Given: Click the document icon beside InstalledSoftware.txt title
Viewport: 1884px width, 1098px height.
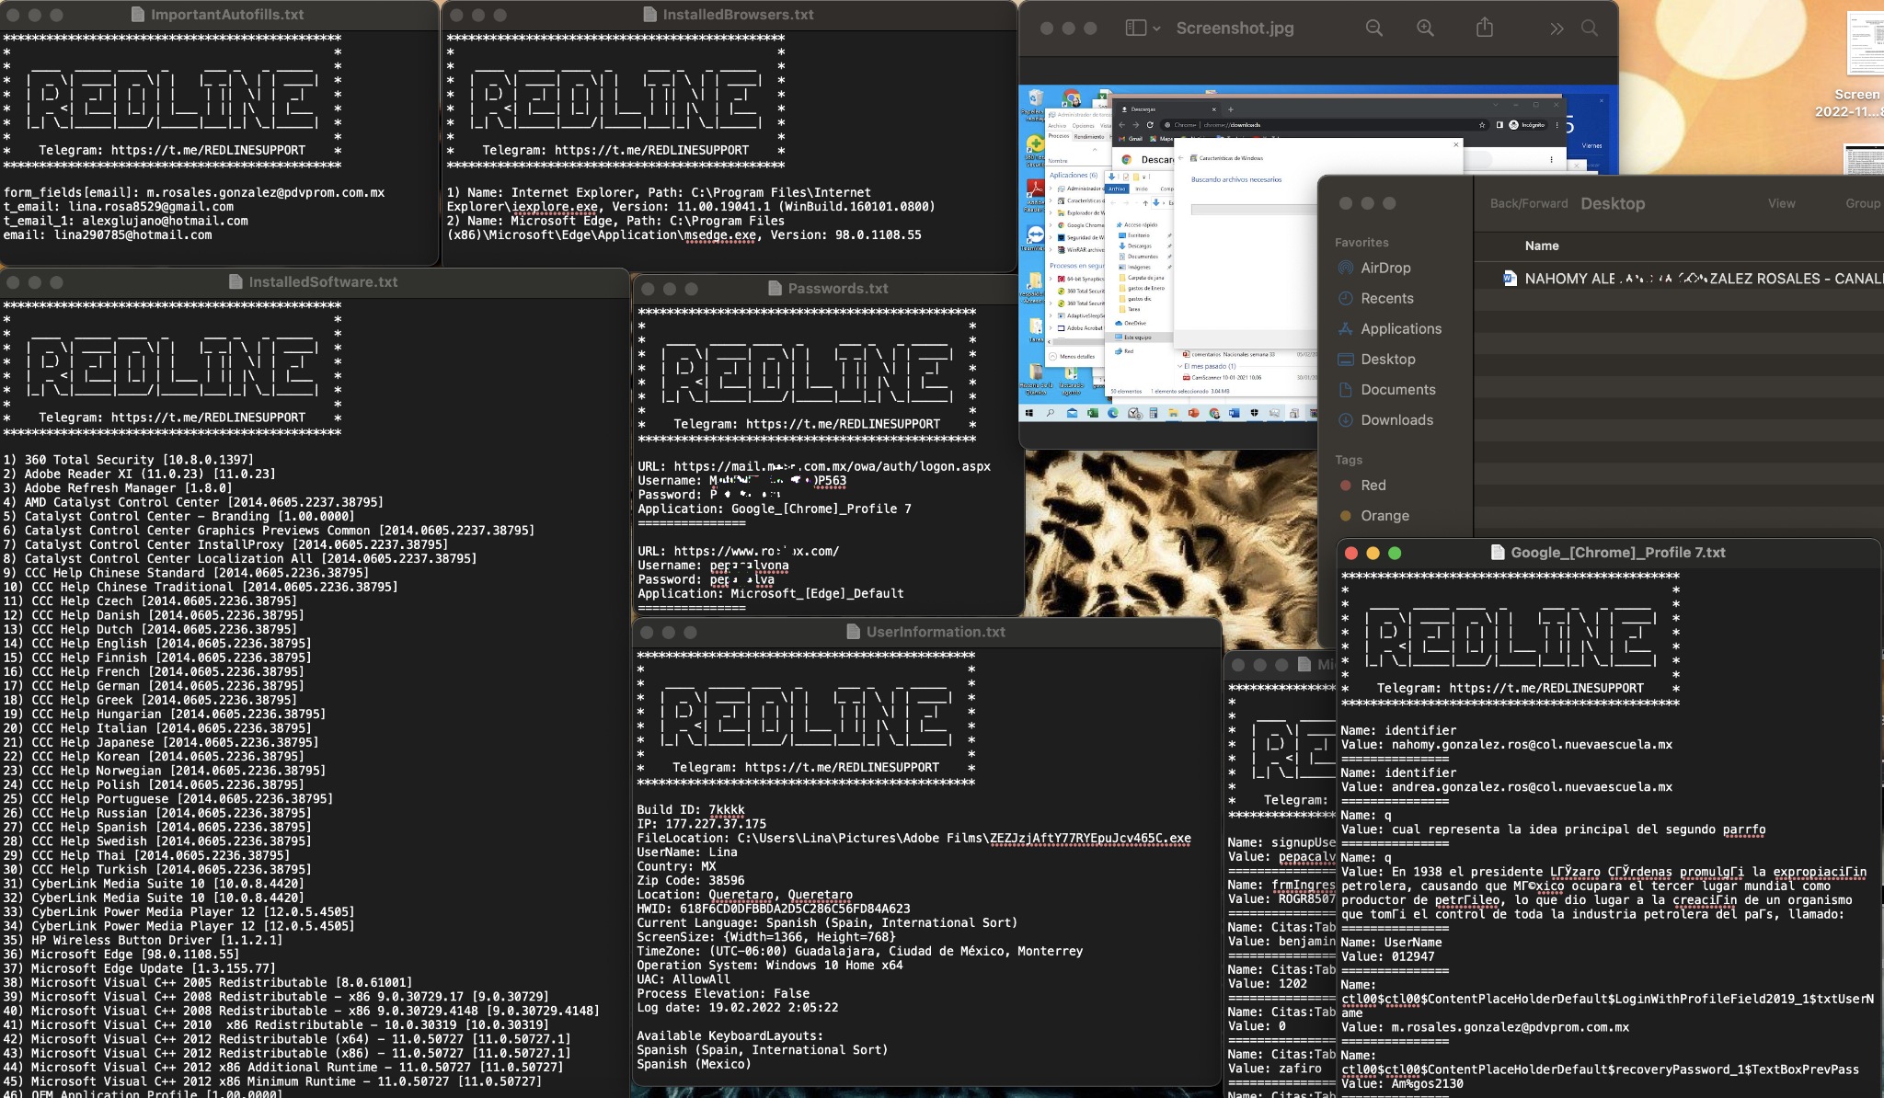Looking at the screenshot, I should click(235, 281).
